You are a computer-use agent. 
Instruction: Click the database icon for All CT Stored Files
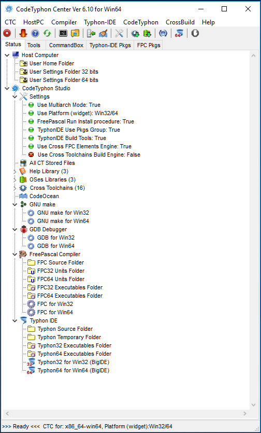tap(23, 163)
